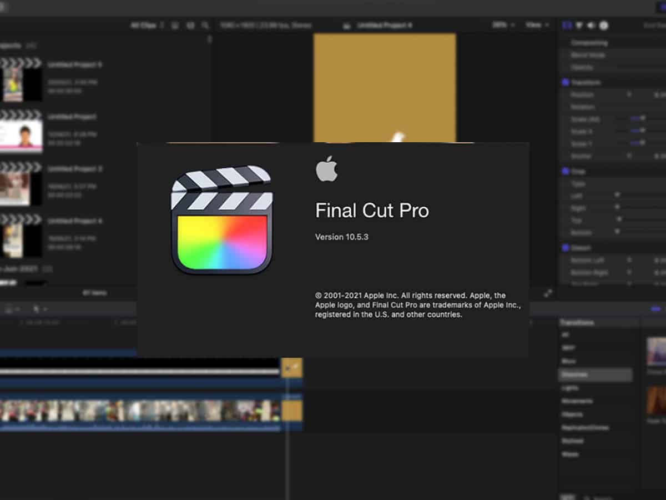The image size is (666, 500).
Task: Open the viewer zoom percentage dropdown
Action: pyautogui.click(x=503, y=26)
